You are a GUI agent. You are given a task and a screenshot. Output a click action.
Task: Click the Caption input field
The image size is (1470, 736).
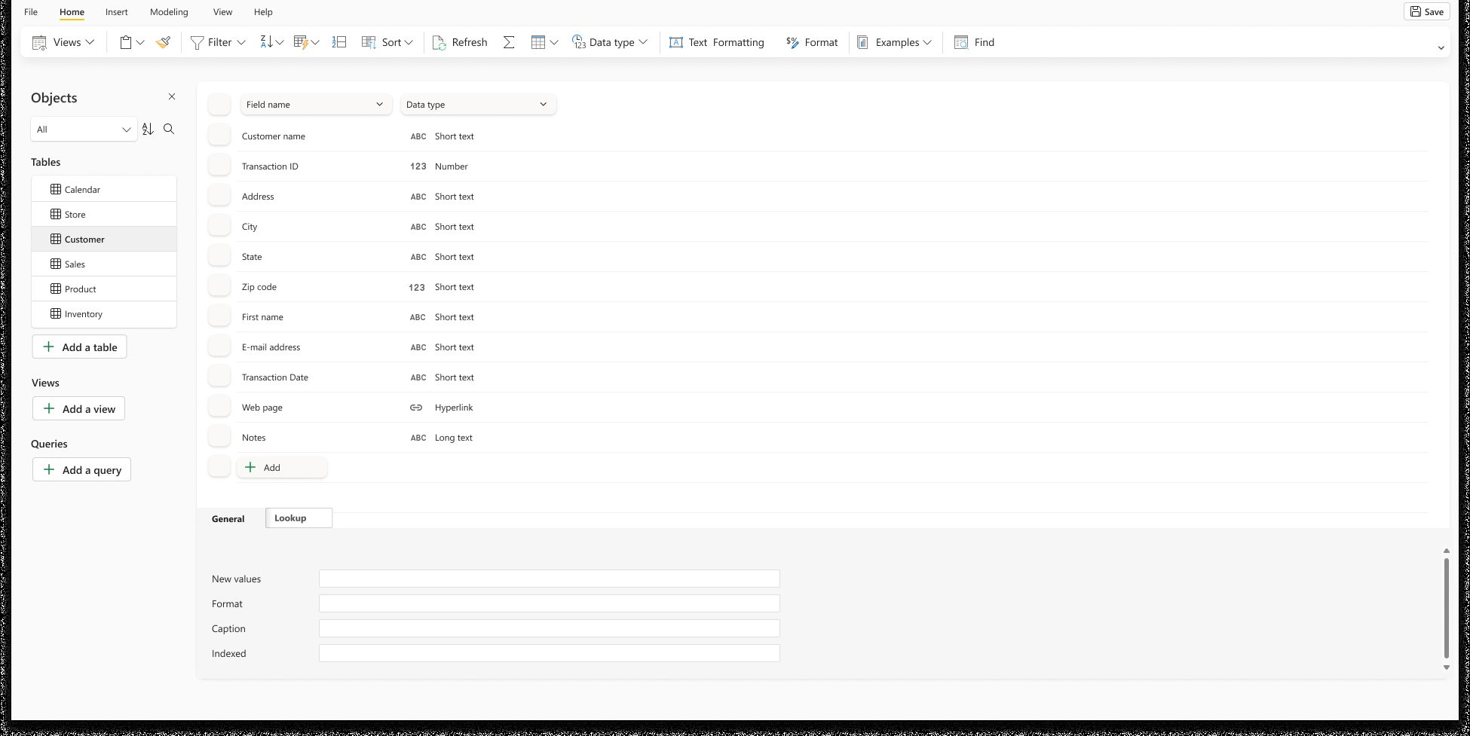pos(549,628)
